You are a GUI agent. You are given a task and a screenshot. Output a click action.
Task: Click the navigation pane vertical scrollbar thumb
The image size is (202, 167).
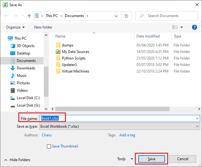(x=46, y=81)
